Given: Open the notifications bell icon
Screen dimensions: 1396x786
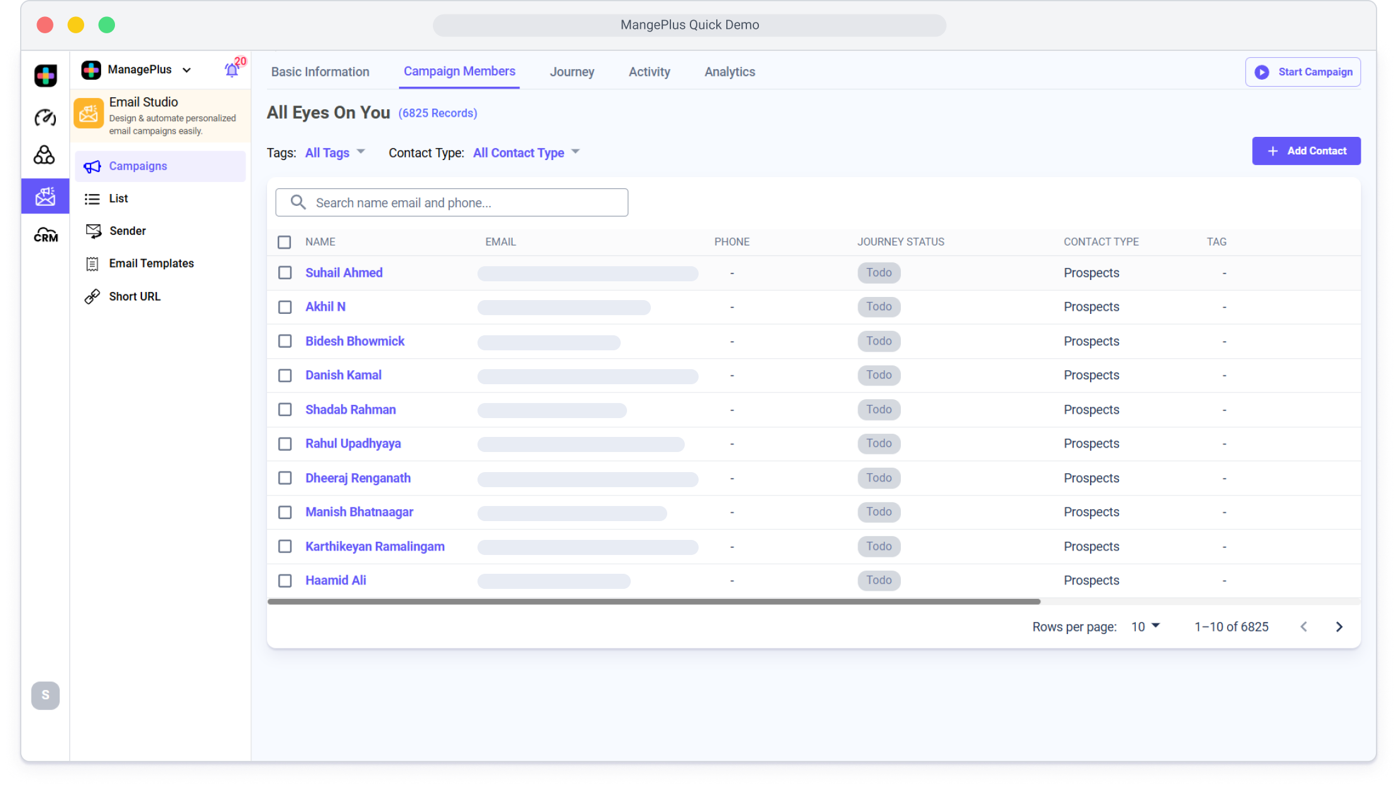Looking at the screenshot, I should click(231, 70).
